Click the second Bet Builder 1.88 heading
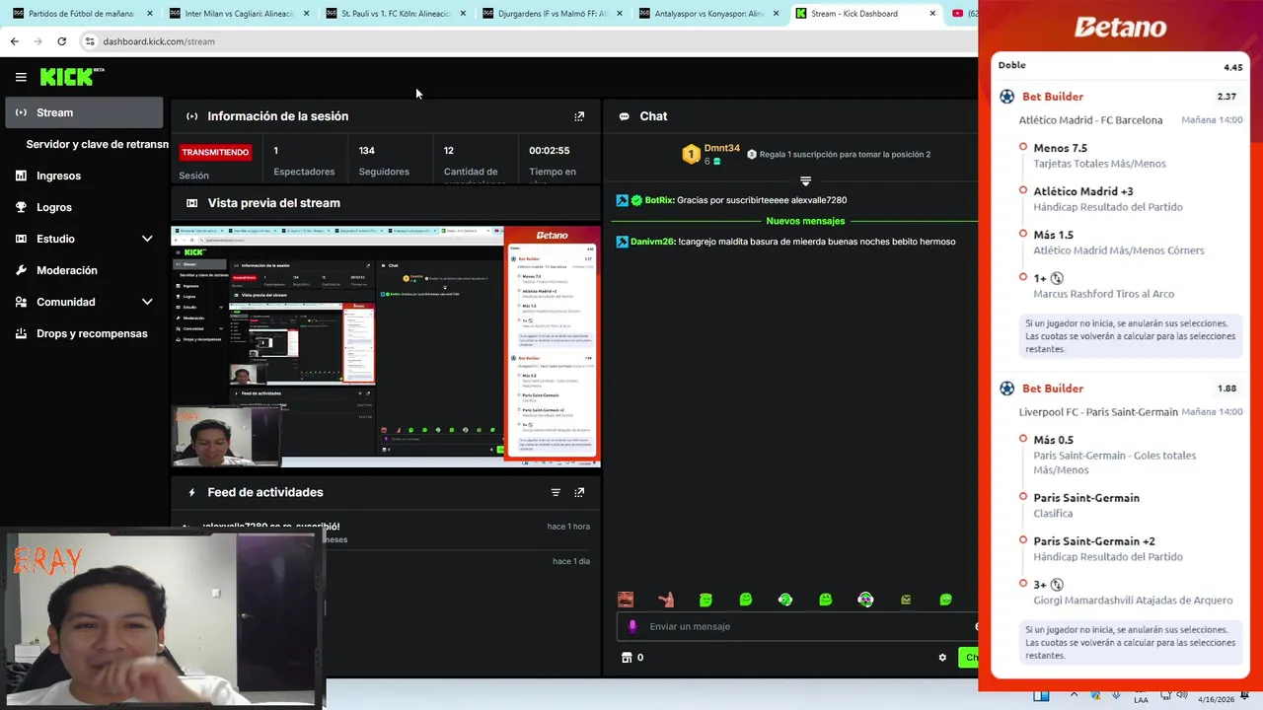Screen dimensions: 1263x710 point(1053,389)
